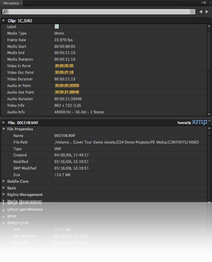Close the Metadata tab
Viewport: 212px width, 262px height.
21,3
